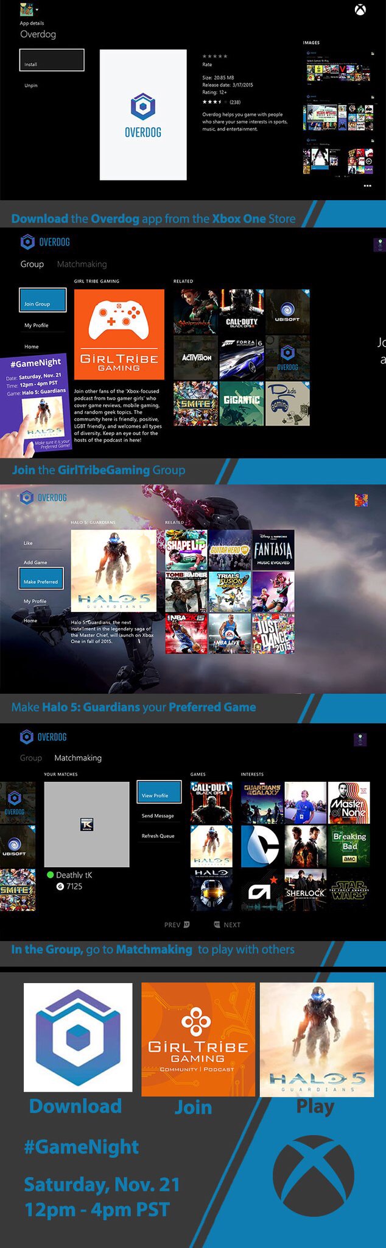This screenshot has height=1248, width=386.
Task: Click the Overdog logo above the Your Matches section
Action: pos(44,737)
